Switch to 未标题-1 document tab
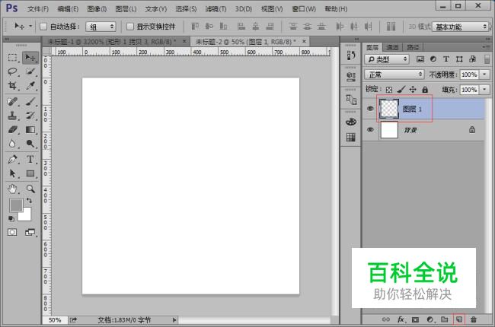Image resolution: width=495 pixels, height=327 pixels. pos(112,41)
